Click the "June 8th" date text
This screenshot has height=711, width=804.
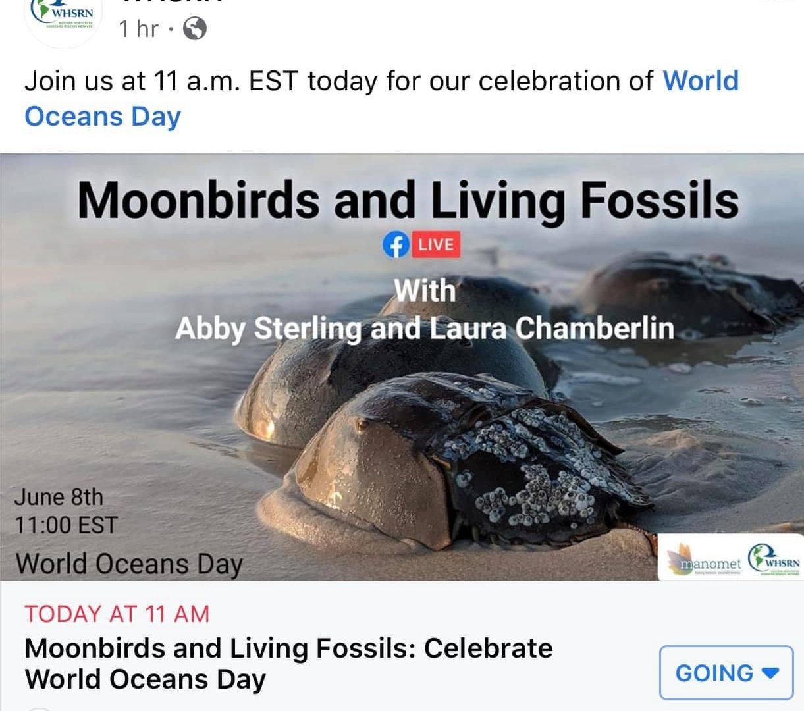click(x=59, y=497)
